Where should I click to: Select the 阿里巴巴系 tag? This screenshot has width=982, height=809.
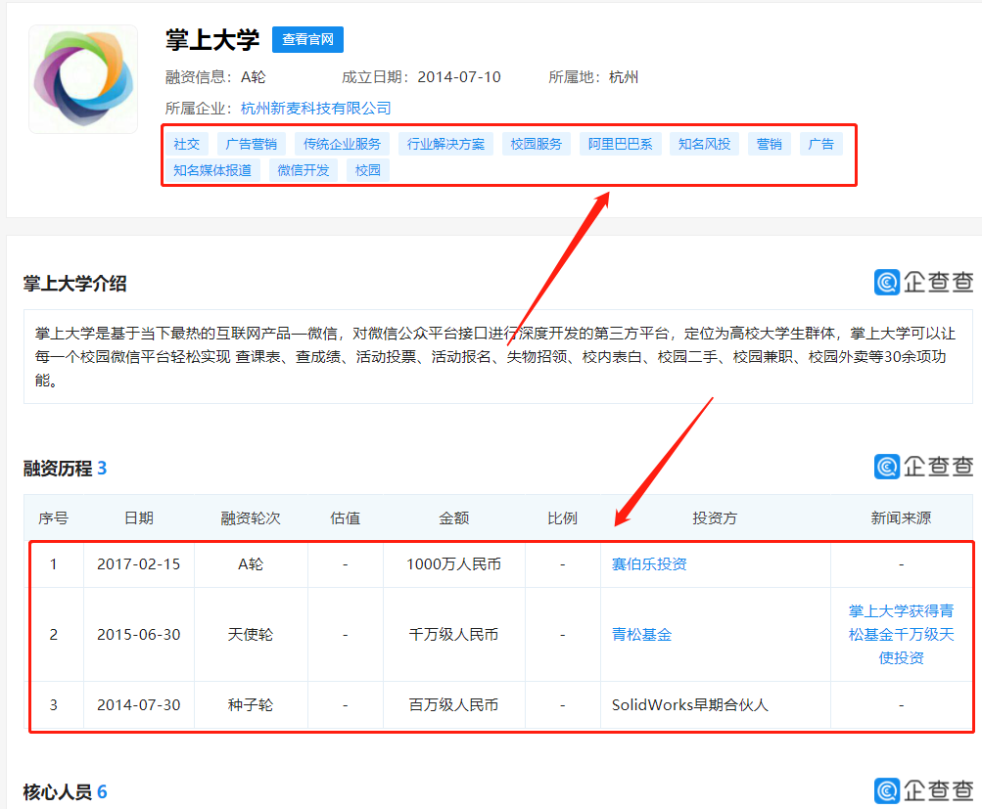click(620, 144)
